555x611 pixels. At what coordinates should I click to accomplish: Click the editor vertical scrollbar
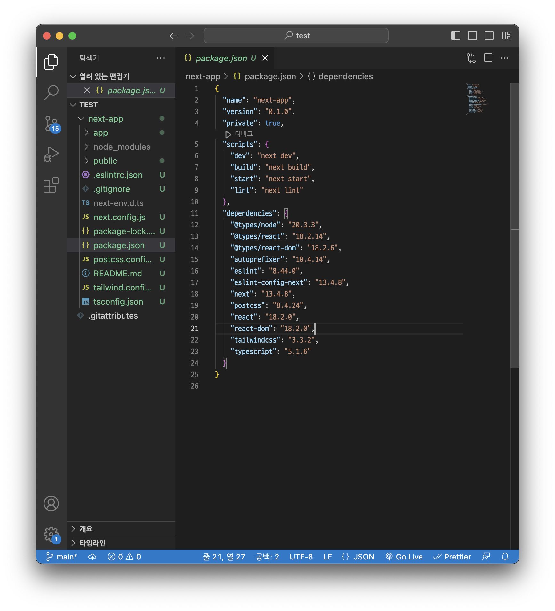point(514,226)
